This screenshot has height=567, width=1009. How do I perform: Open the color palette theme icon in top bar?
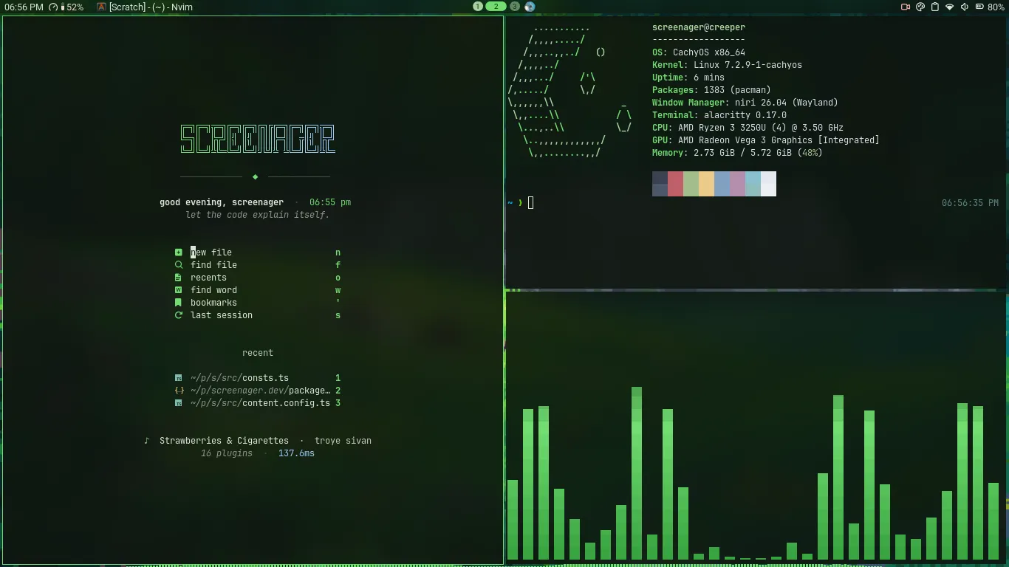click(920, 7)
